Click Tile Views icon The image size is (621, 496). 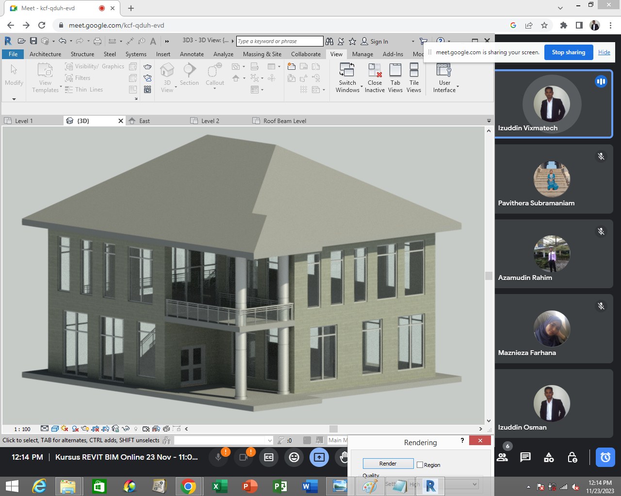(414, 70)
